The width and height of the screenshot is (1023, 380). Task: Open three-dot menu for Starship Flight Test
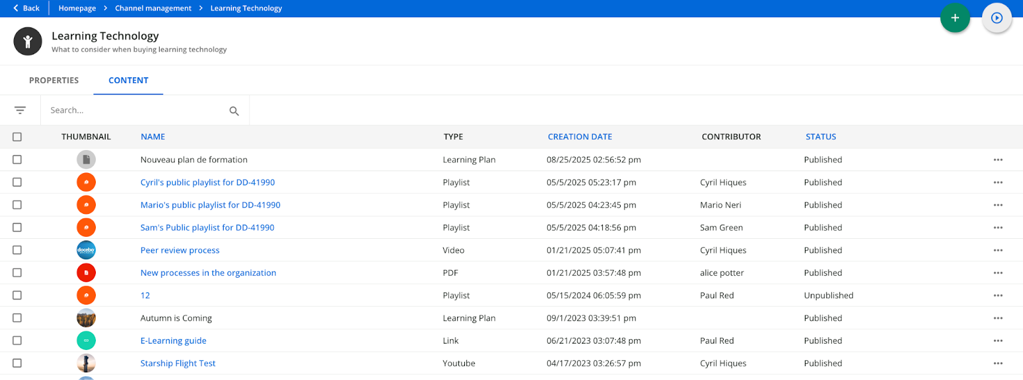point(997,363)
